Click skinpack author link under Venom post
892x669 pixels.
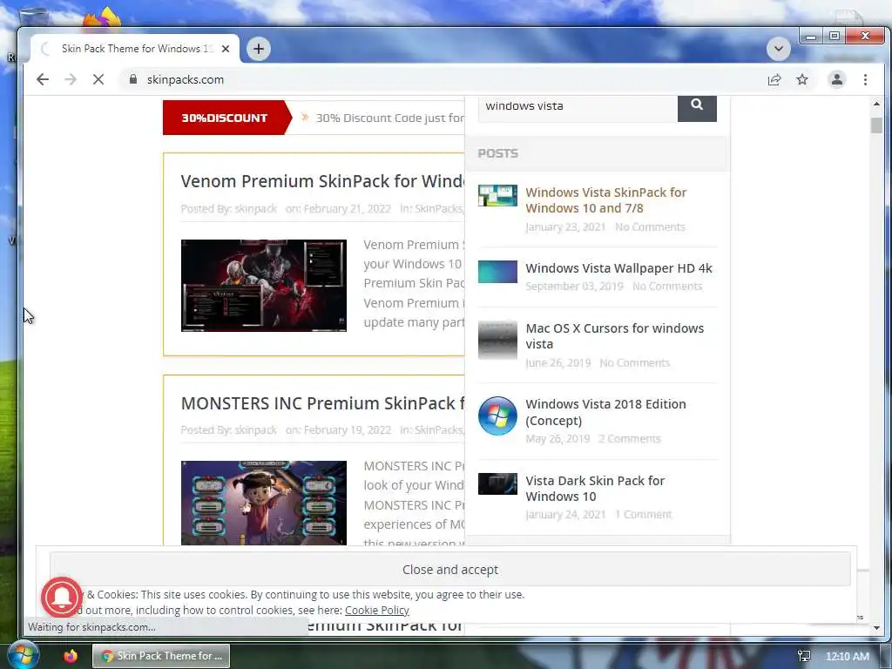click(x=255, y=209)
